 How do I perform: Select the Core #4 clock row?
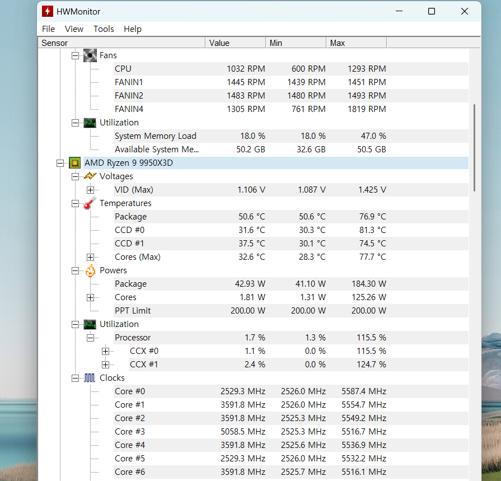point(291,445)
